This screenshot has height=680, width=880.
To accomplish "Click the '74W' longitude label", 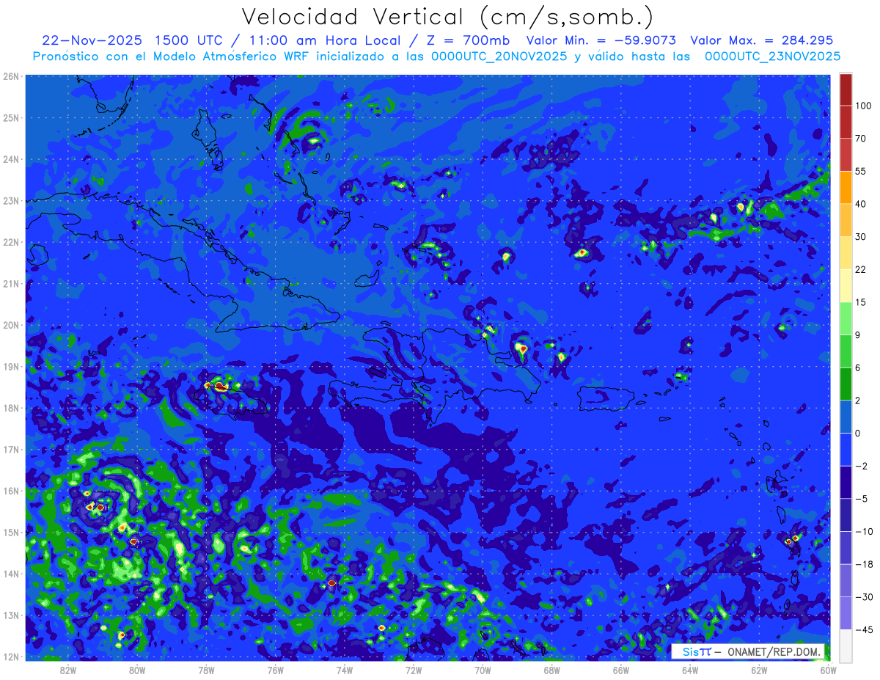I will click(x=345, y=670).
